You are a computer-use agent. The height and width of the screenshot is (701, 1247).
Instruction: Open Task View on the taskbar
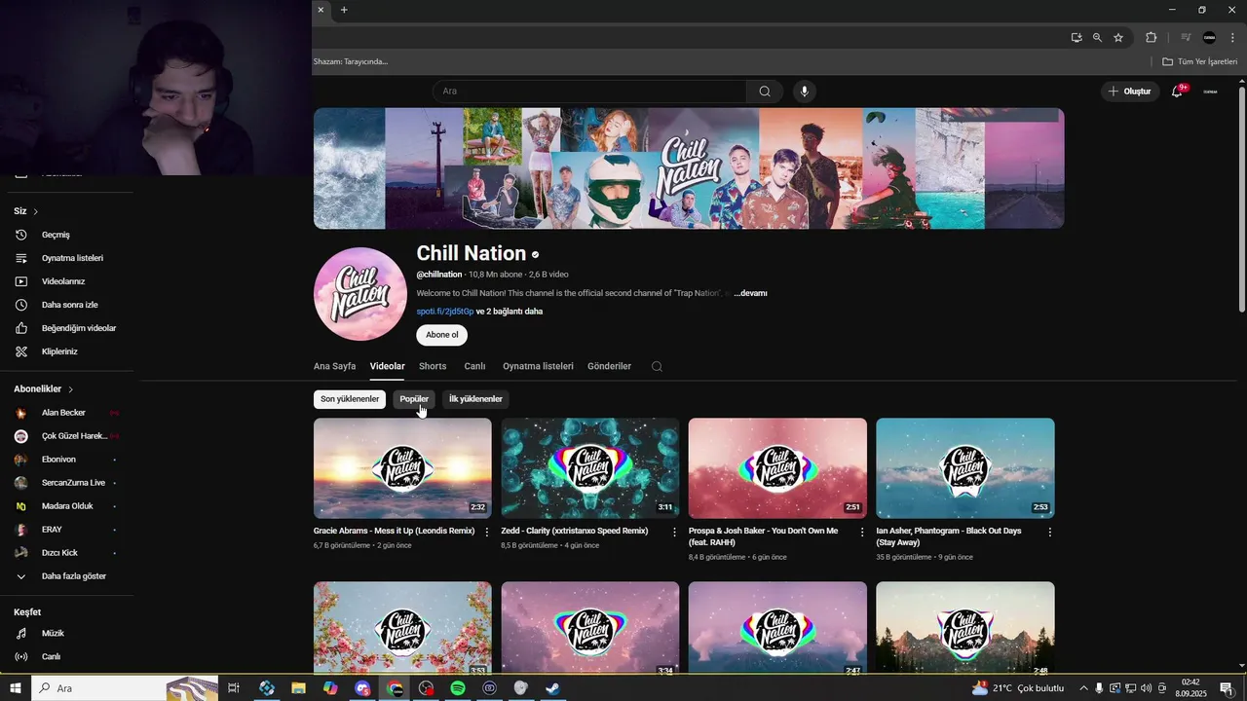[234, 688]
